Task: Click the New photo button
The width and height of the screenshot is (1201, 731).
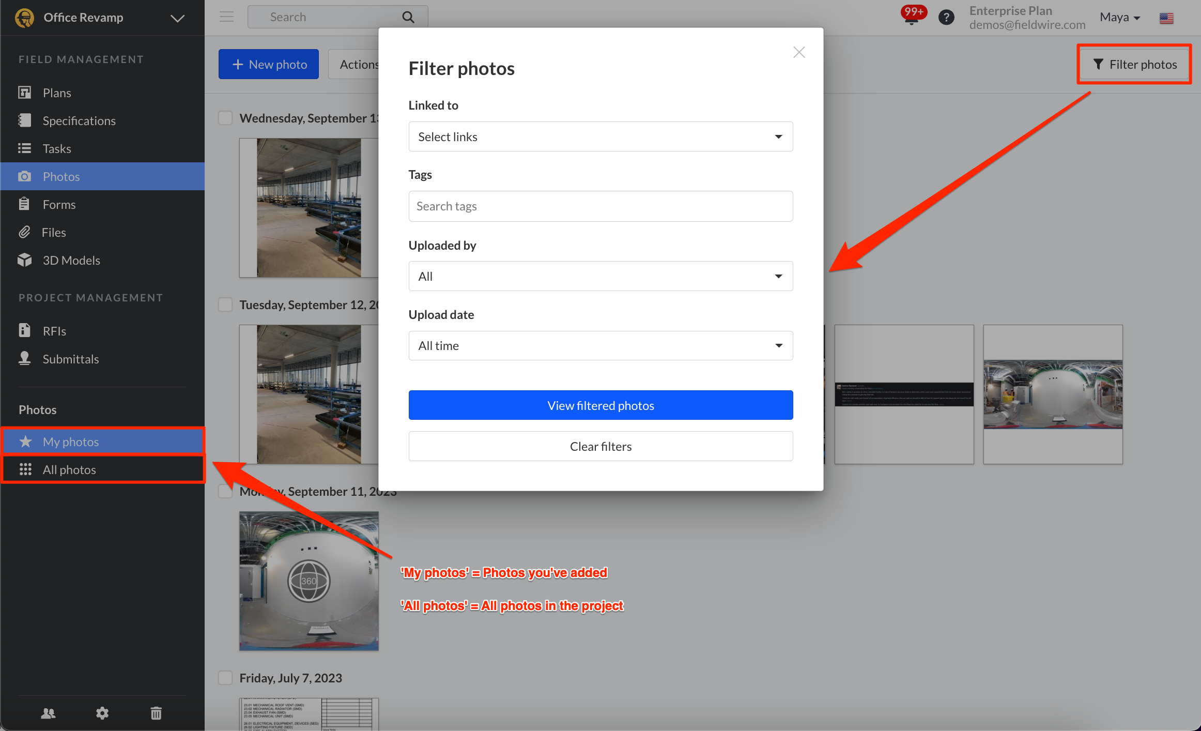Action: 269,64
